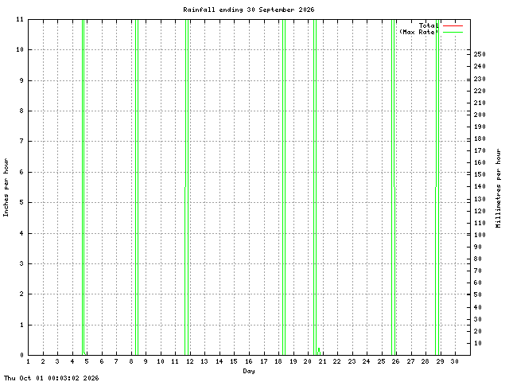
Task: Click the 'Day' x-axis label
Action: 249,371
